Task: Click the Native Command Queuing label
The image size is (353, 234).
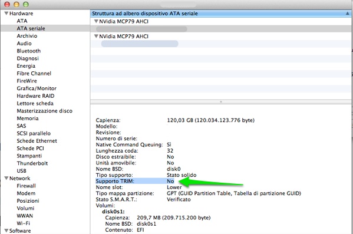Action: (x=129, y=144)
